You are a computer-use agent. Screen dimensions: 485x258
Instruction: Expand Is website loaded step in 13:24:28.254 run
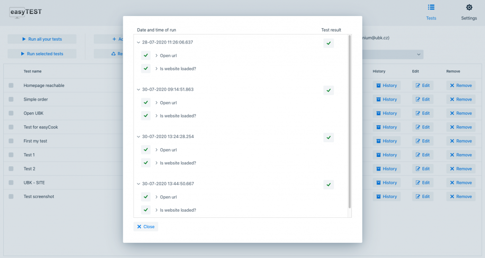[x=156, y=163]
